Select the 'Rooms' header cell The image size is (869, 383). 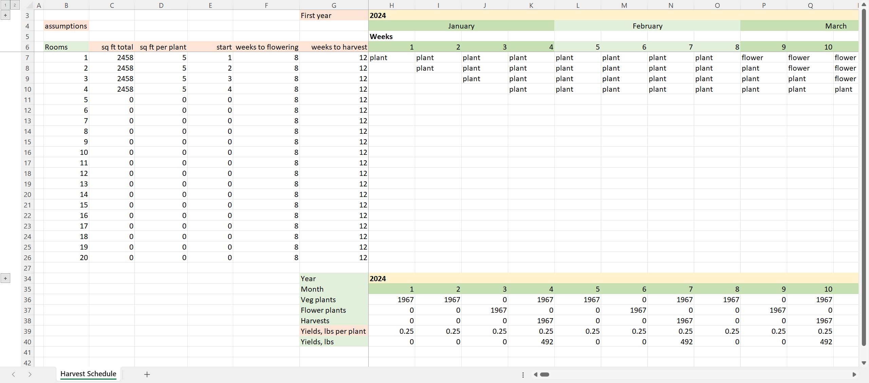(66, 47)
